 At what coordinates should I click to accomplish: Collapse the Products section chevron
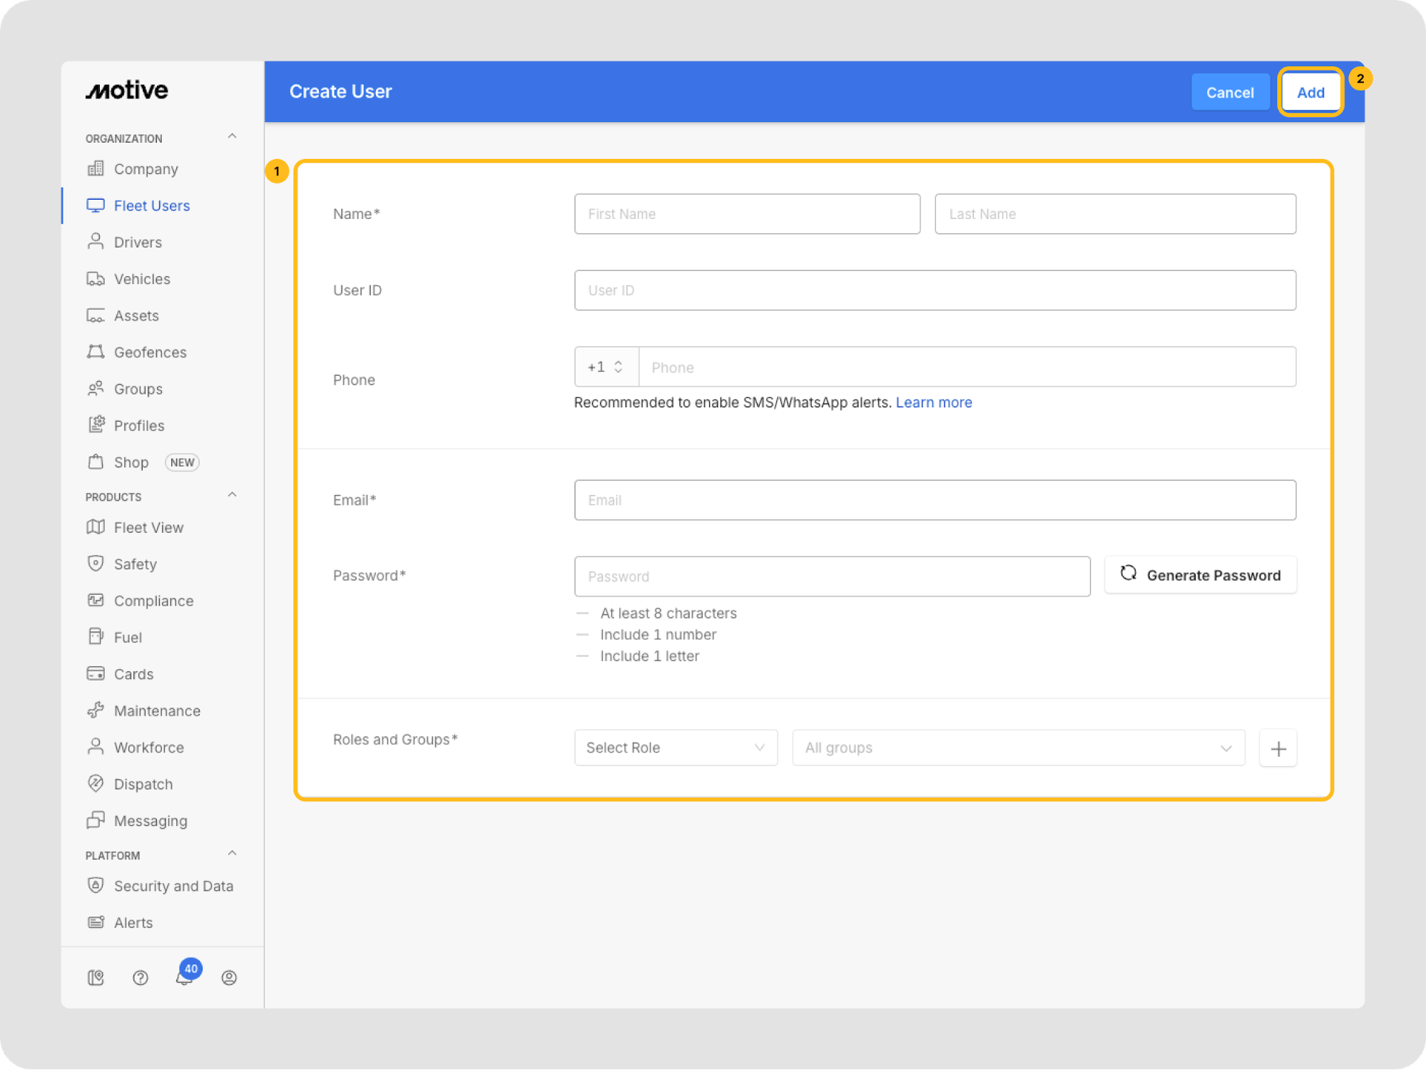232,495
